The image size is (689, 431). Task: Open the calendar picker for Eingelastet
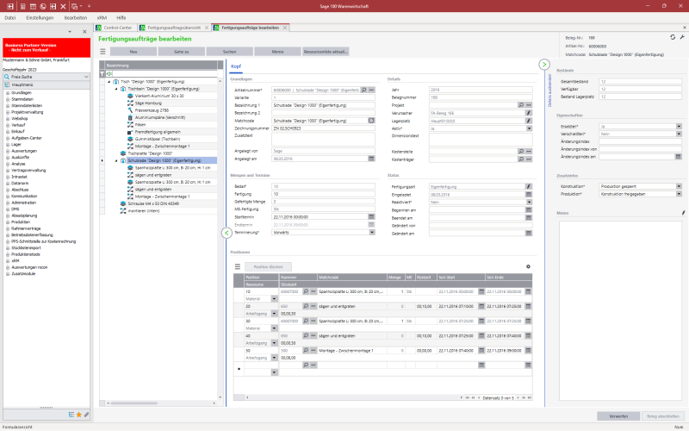[x=529, y=195]
